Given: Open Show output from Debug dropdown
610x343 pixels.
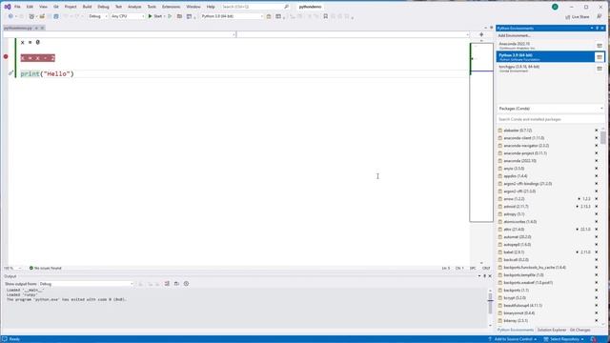Looking at the screenshot, I should (x=86, y=284).
